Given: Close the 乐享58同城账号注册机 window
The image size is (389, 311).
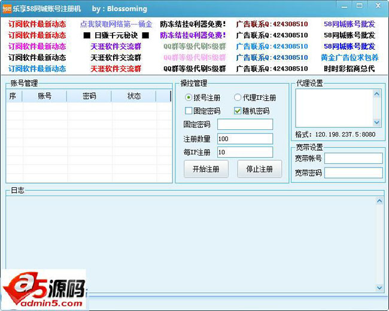Looking at the screenshot, I should (378, 5).
